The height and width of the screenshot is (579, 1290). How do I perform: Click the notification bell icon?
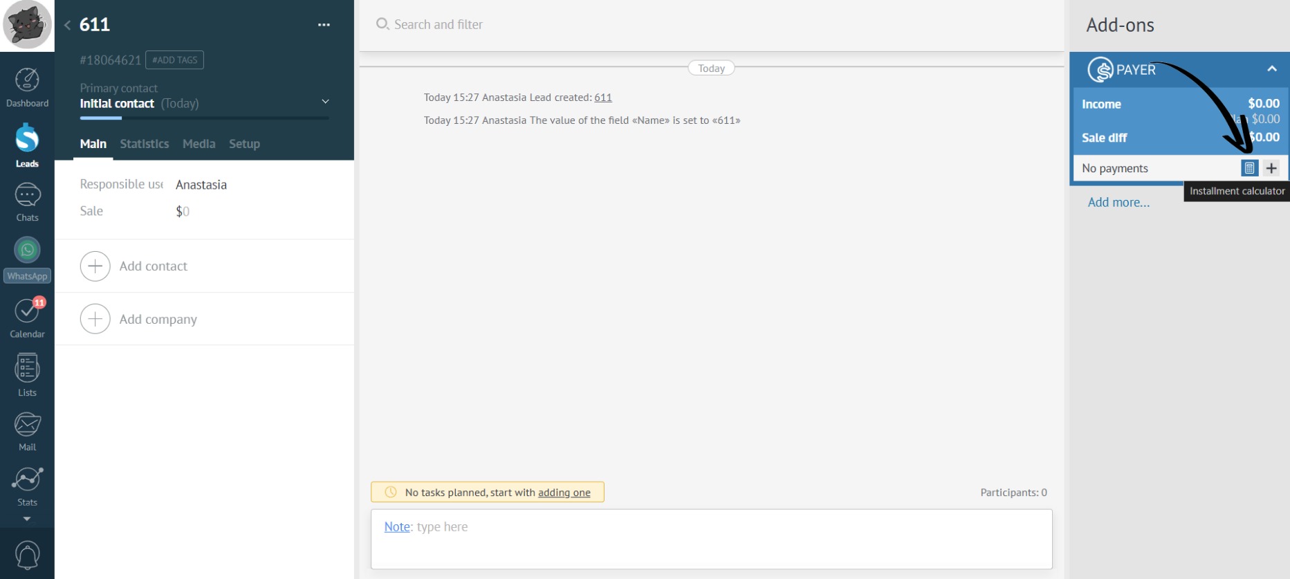(27, 555)
